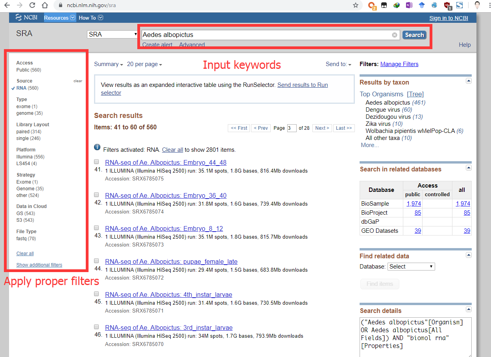Expand the 20 per page dropdown
The image size is (491, 357).
[x=144, y=64]
